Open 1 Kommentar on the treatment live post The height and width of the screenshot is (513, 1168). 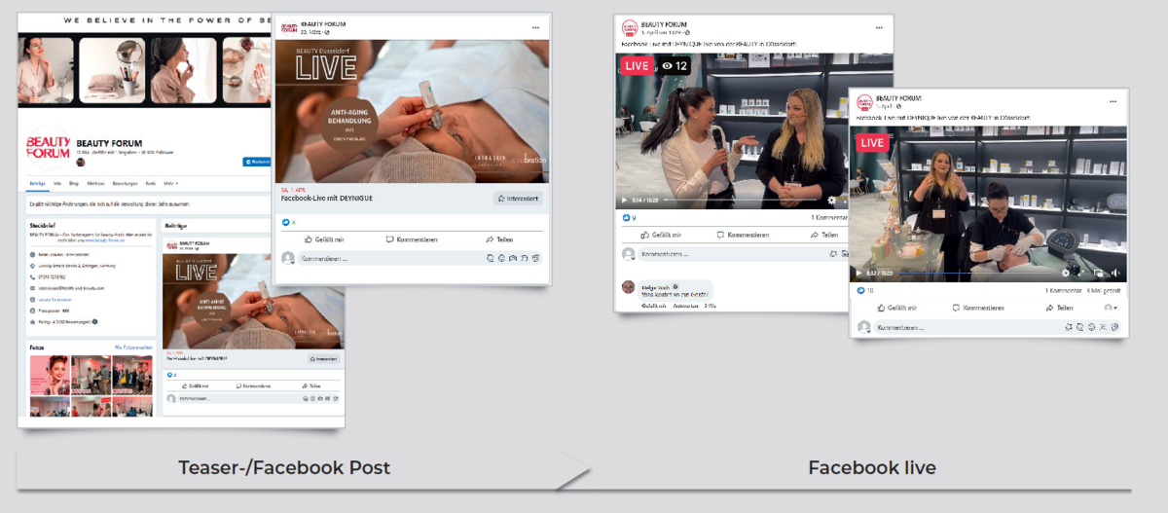coord(1065,290)
